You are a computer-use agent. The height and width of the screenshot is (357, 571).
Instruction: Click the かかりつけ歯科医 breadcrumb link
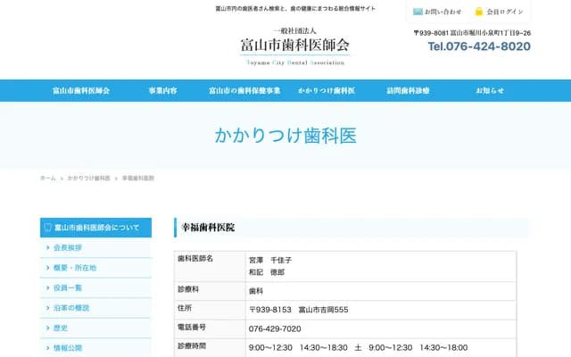click(x=88, y=178)
